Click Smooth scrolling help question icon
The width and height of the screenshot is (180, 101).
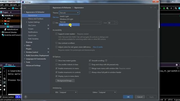[x=106, y=61]
